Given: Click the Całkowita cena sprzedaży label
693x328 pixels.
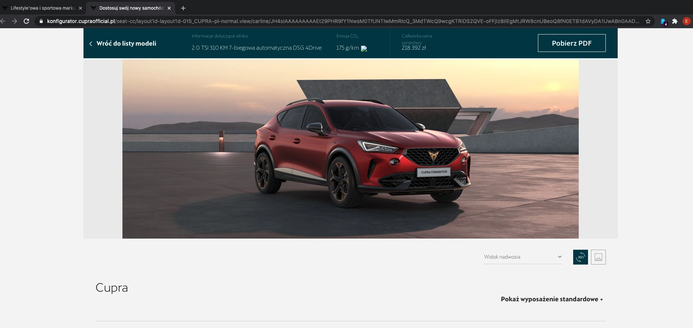Looking at the screenshot, I should pyautogui.click(x=417, y=39).
